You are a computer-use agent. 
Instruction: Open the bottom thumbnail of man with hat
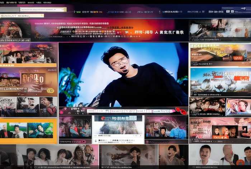(x=129, y=156)
